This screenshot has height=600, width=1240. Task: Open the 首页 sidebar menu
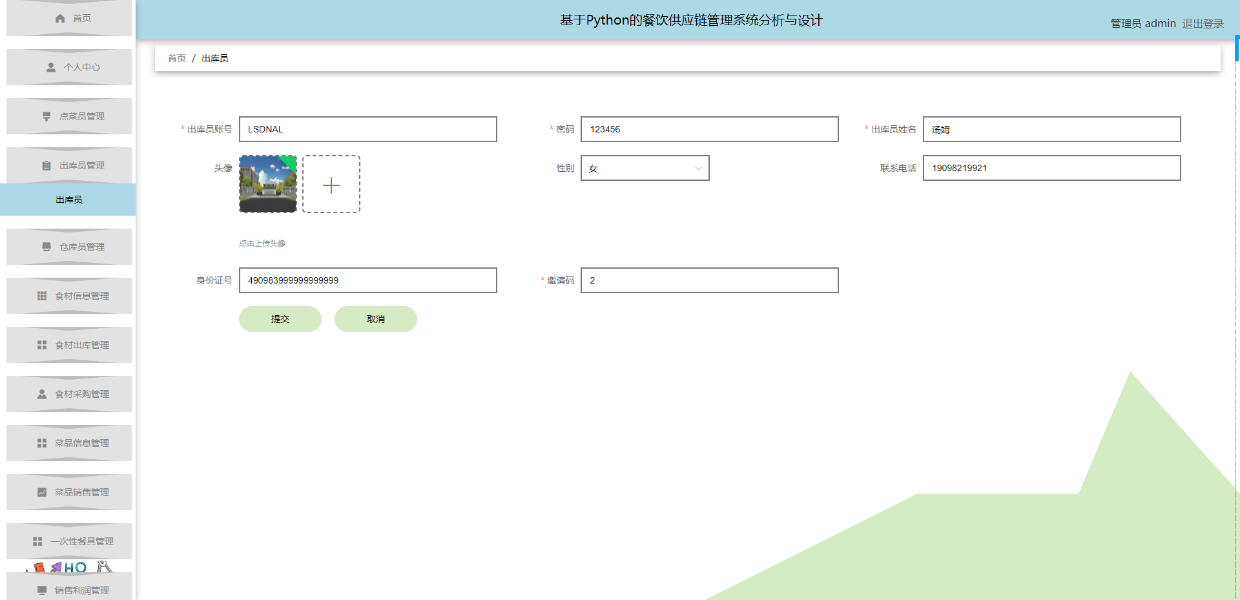(69, 18)
